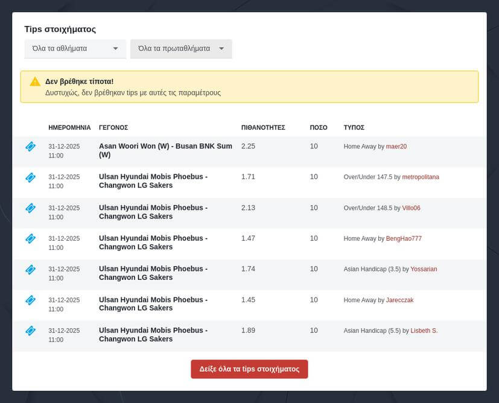Select the Asan Woori Won - Busan BNK Sum event

[x=165, y=150]
